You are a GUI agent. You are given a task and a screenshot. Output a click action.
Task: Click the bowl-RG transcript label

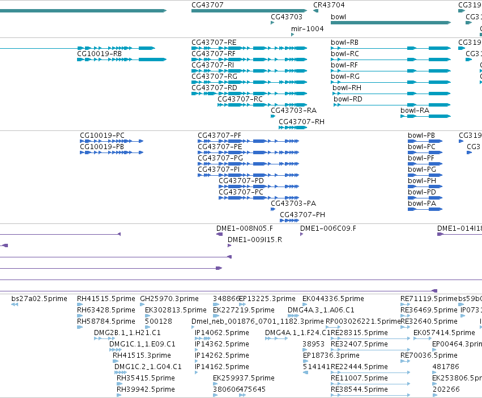coord(345,77)
